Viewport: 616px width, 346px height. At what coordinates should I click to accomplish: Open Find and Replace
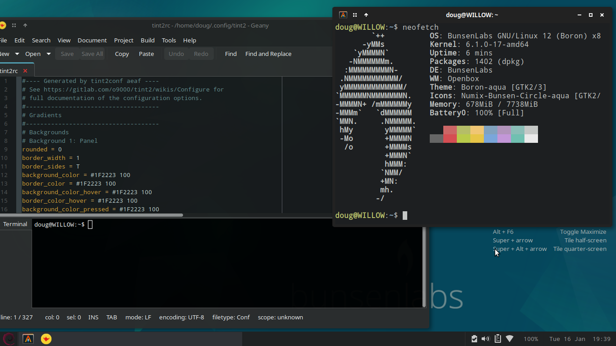coord(268,53)
